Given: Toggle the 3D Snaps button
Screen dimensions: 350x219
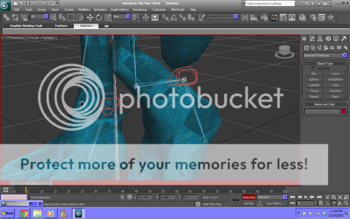Looking at the screenshot, I should [165, 17].
